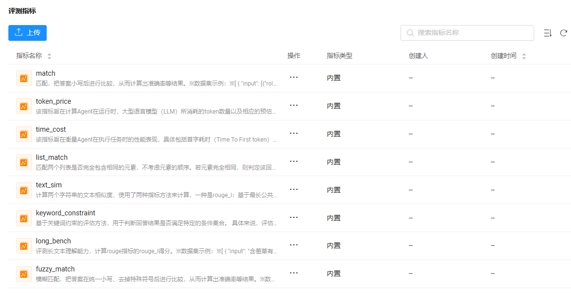
Task: Click the 上传 upload button
Action: tap(28, 33)
